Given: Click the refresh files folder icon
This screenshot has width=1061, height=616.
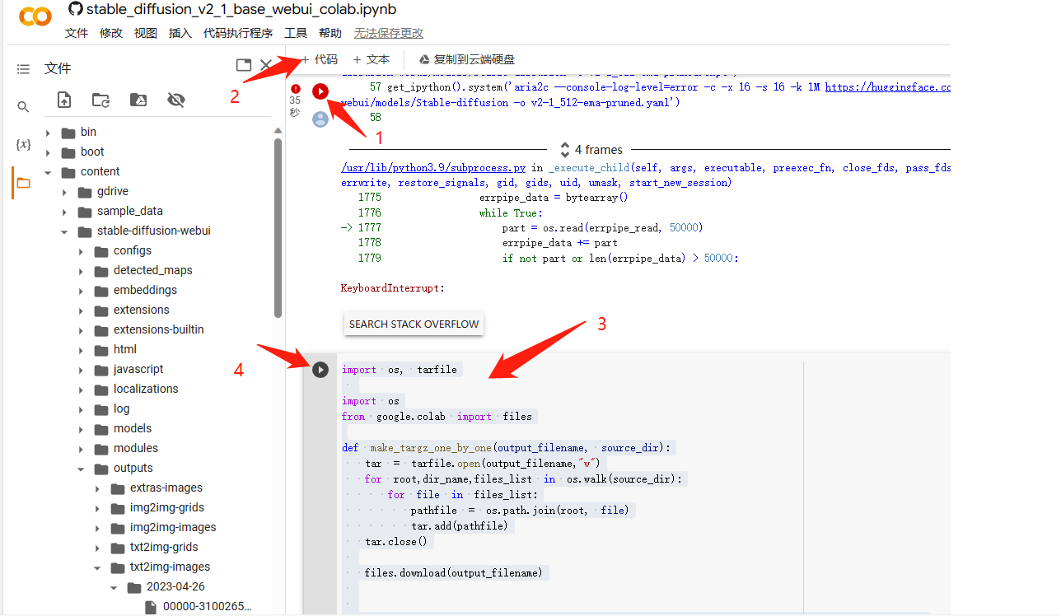Looking at the screenshot, I should (x=101, y=100).
